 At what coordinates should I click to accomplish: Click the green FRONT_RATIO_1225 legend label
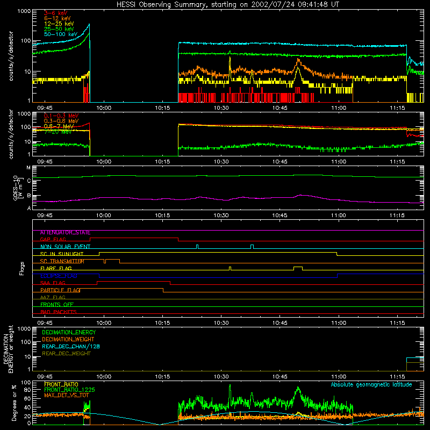(69, 390)
